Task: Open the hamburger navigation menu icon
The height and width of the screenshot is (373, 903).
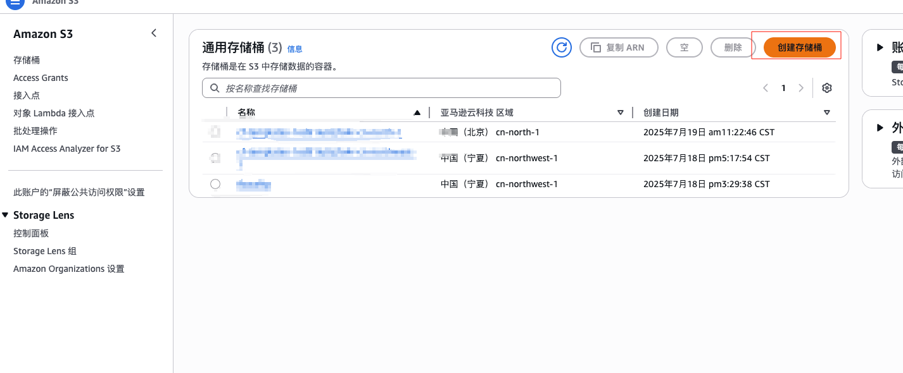Action: [14, 2]
